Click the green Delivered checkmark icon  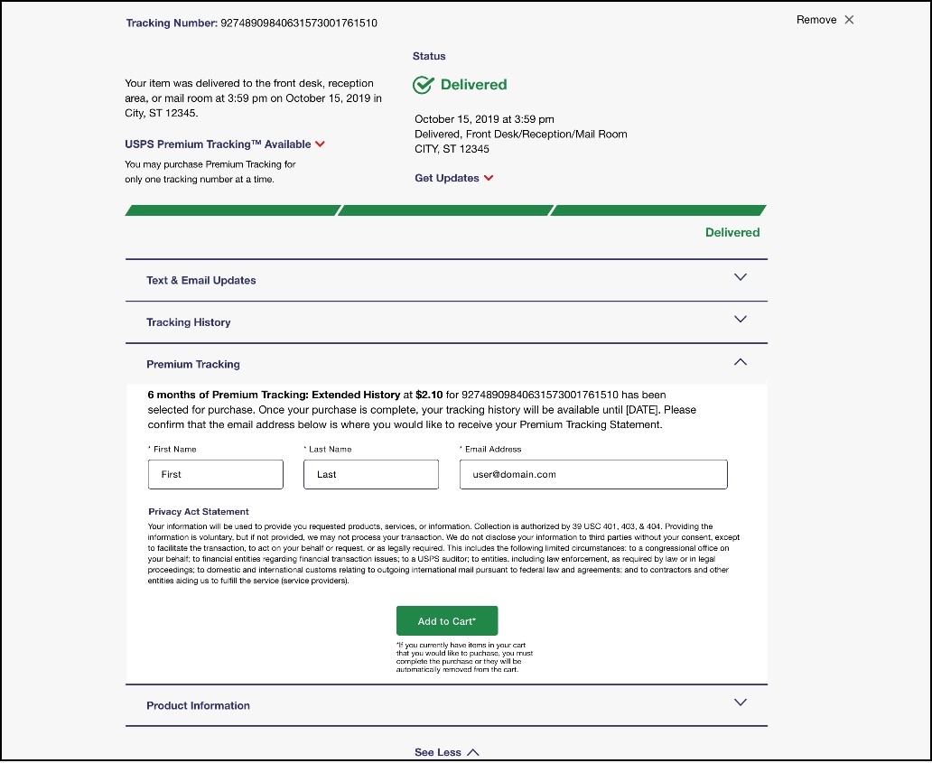pos(424,85)
